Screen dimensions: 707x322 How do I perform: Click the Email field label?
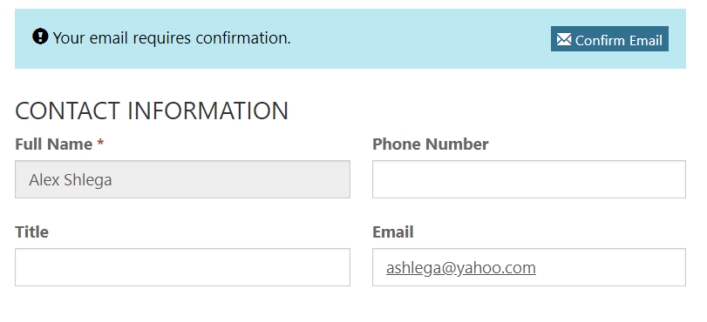coord(393,232)
